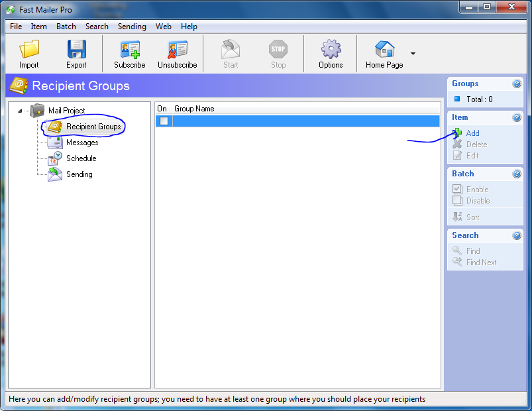This screenshot has height=411, width=532.
Task: Click the Recipient Groups header book icon
Action: point(19,86)
